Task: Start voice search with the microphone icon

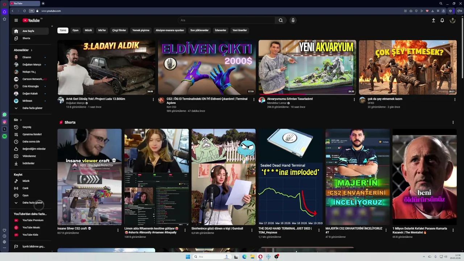Action: (x=293, y=20)
